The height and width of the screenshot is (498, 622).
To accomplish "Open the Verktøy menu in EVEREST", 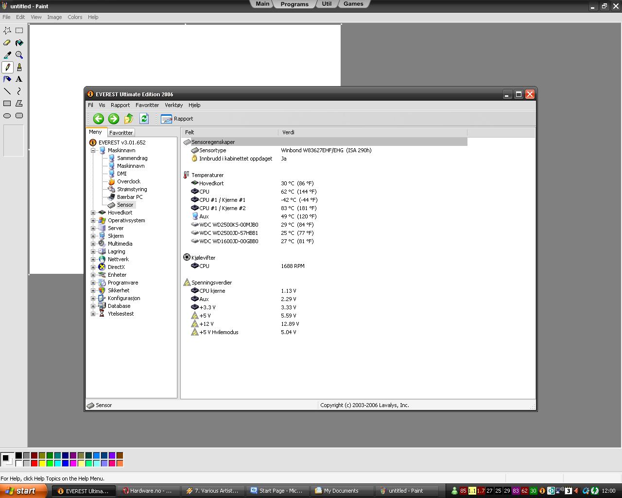I will 173,105.
